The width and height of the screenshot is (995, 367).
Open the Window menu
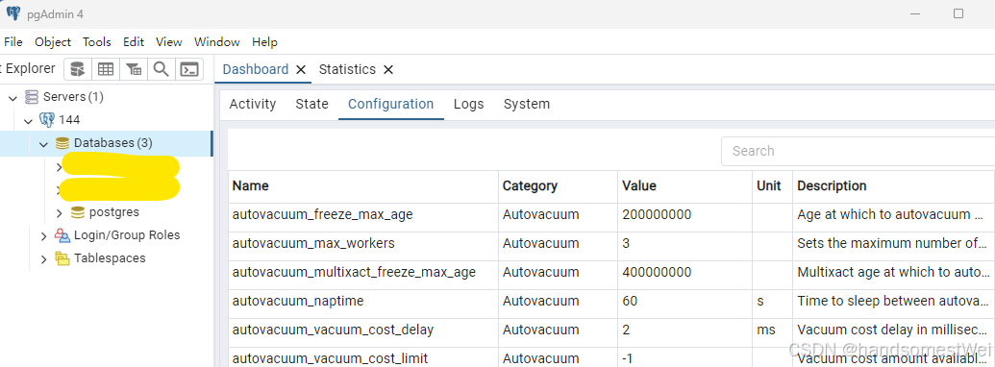(217, 42)
